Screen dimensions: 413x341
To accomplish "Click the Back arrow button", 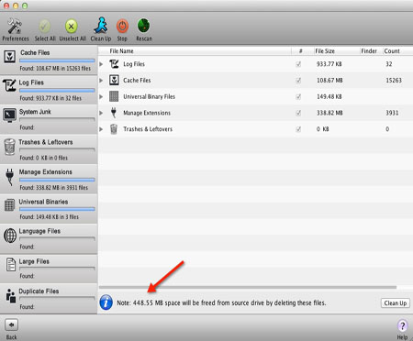I will [x=12, y=324].
